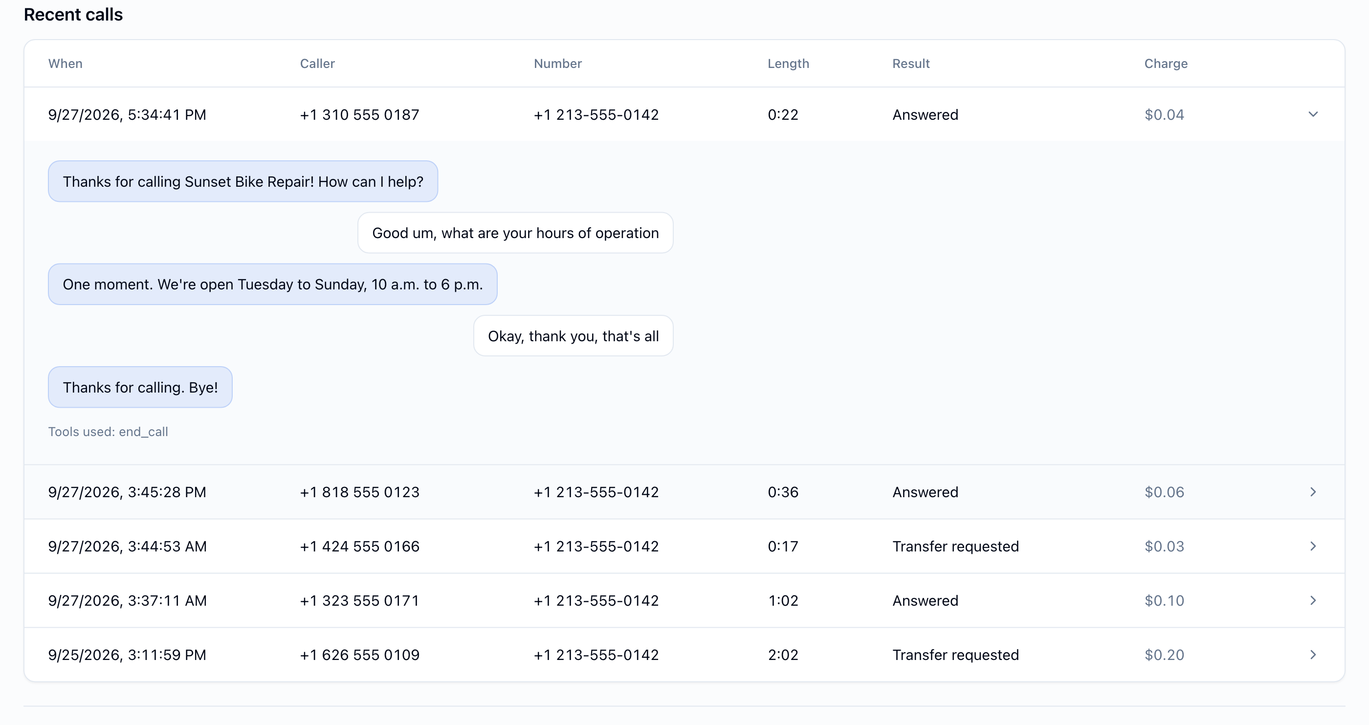Viewport: 1369px width, 725px height.
Task: Click the 'Okay, thank you, that's all' bubble
Action: pos(573,336)
